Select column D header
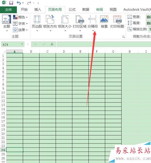Image resolution: width=151 pixels, height=163 pixels. (64, 51)
